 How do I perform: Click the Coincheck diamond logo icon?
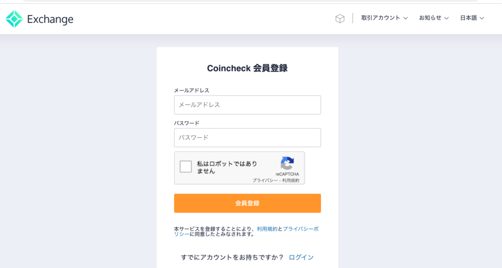tap(14, 19)
